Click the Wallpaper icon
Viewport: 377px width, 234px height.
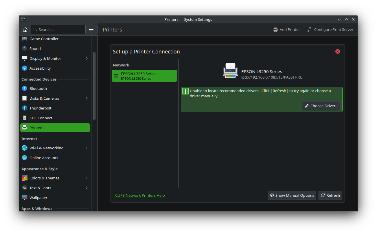(25, 198)
